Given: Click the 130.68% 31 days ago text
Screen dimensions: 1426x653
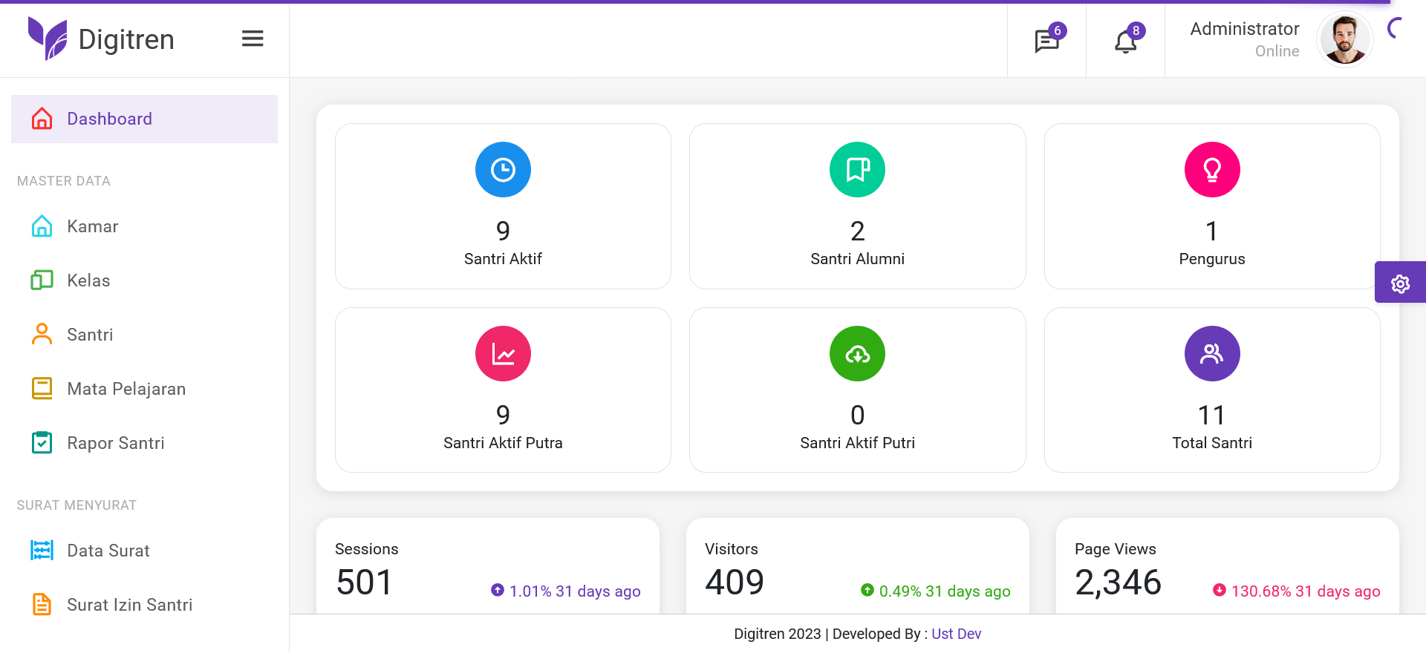Looking at the screenshot, I should (x=1306, y=591).
